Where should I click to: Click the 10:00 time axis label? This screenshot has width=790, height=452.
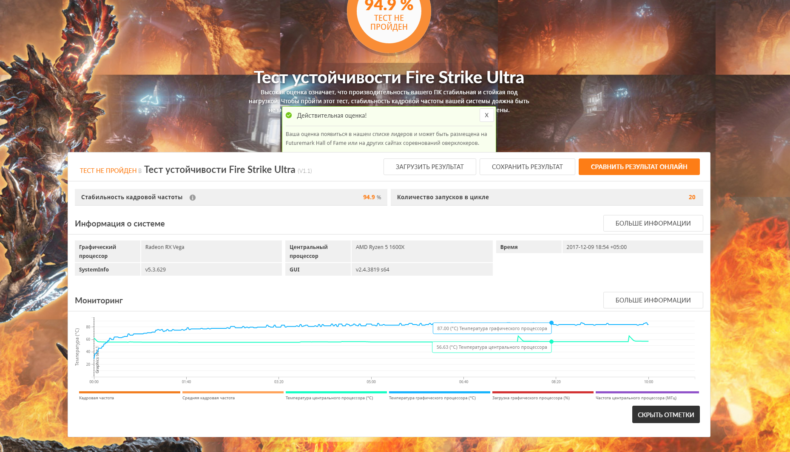(x=648, y=382)
